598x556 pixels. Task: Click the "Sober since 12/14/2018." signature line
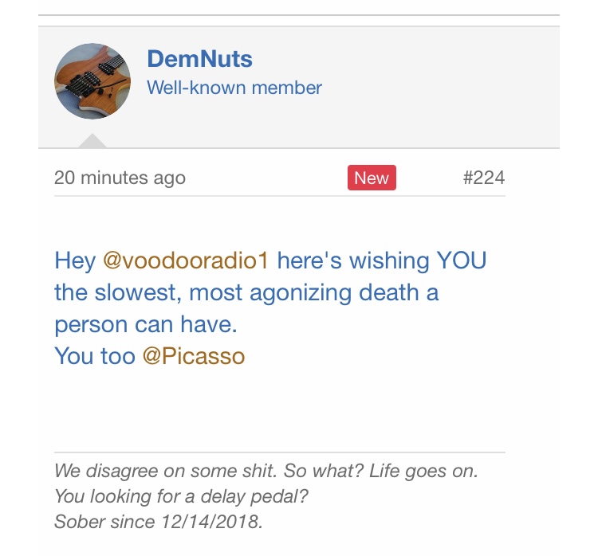(158, 523)
